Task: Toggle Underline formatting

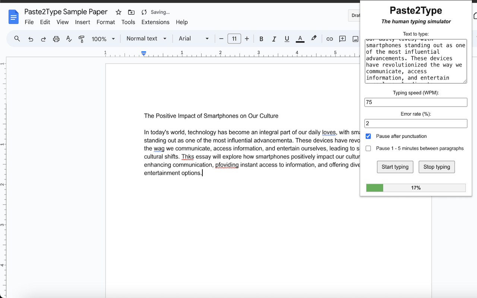Action: pos(287,39)
